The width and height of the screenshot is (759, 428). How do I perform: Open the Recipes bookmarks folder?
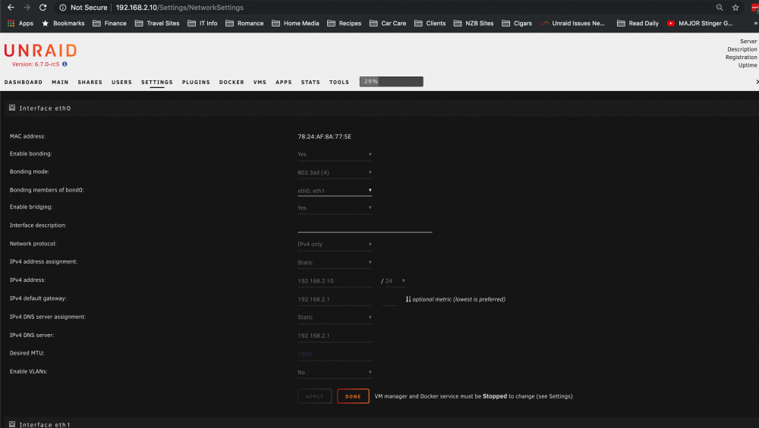tap(344, 23)
